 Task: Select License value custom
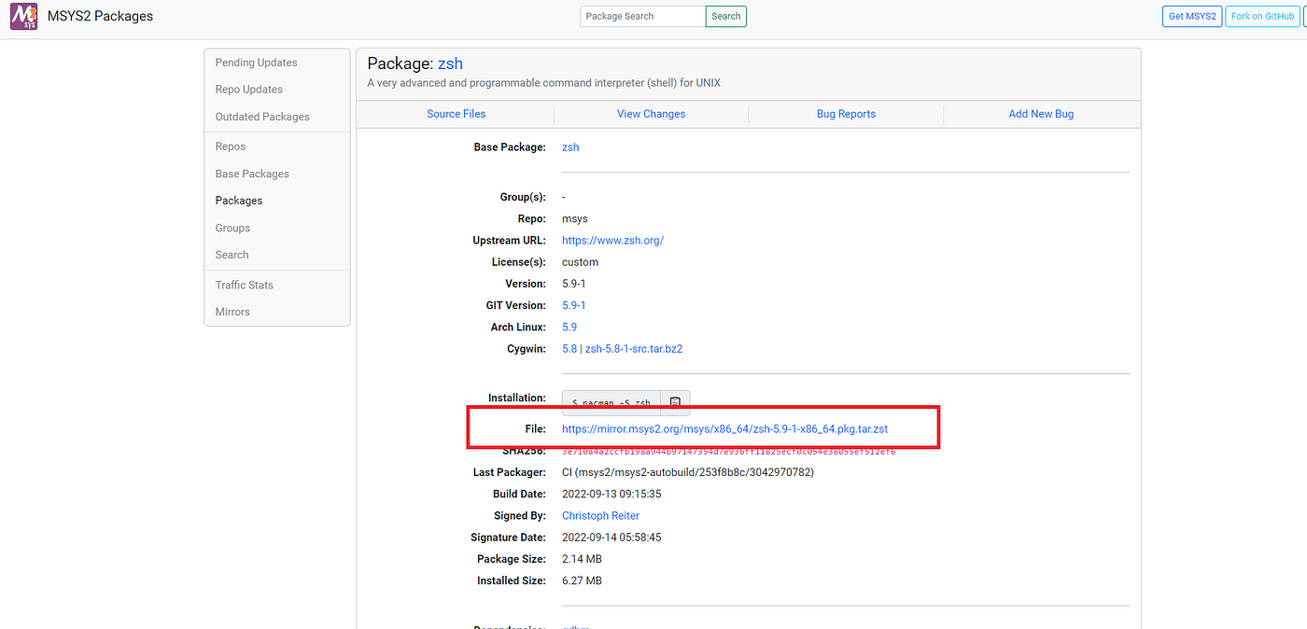(580, 262)
